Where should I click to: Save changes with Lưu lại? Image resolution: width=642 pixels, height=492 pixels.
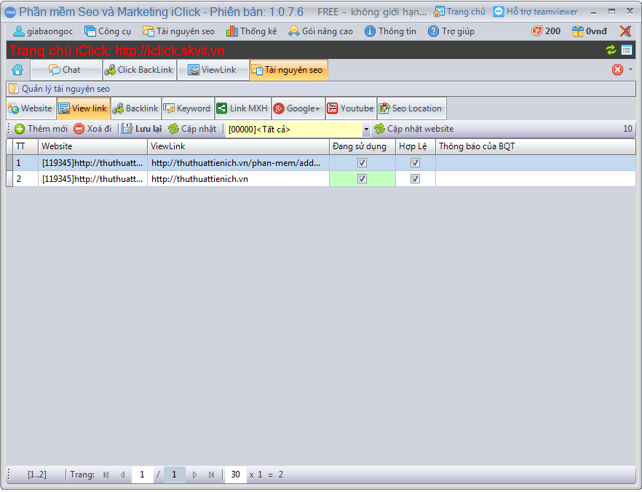pyautogui.click(x=142, y=129)
